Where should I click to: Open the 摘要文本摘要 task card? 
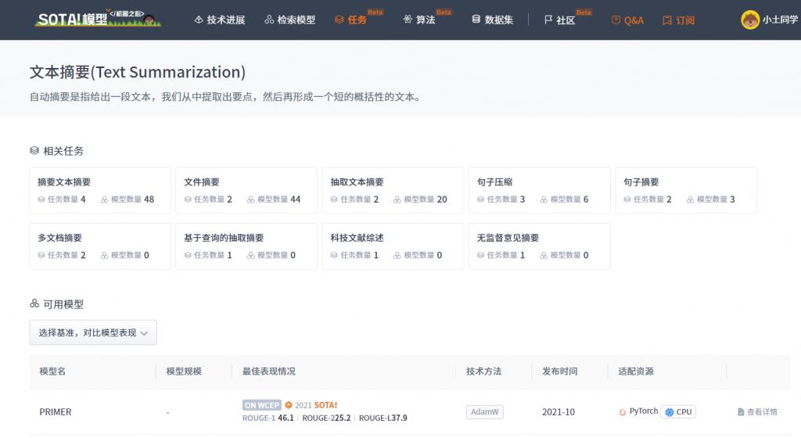100,190
